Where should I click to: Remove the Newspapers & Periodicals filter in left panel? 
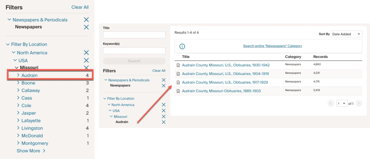(x=86, y=20)
